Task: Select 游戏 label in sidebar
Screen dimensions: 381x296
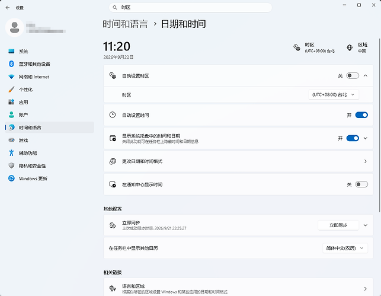Action: pyautogui.click(x=23, y=141)
